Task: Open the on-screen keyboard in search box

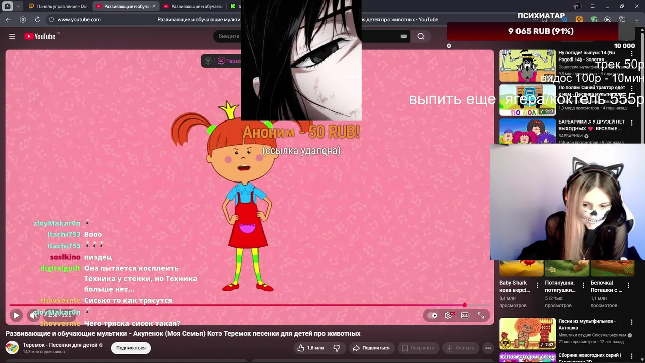Action: (x=403, y=36)
